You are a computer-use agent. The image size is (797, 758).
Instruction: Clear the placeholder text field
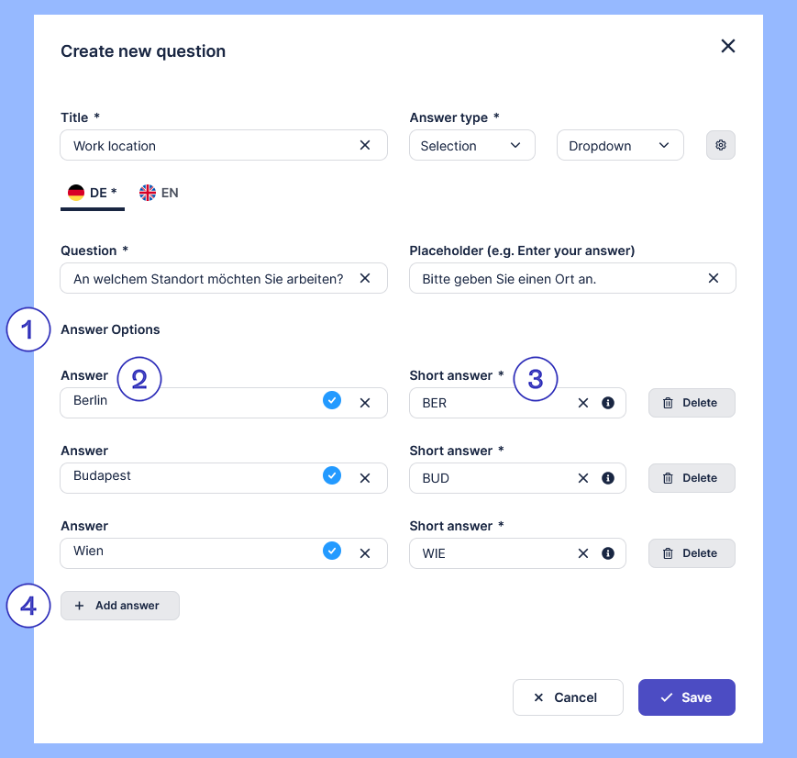(x=714, y=278)
